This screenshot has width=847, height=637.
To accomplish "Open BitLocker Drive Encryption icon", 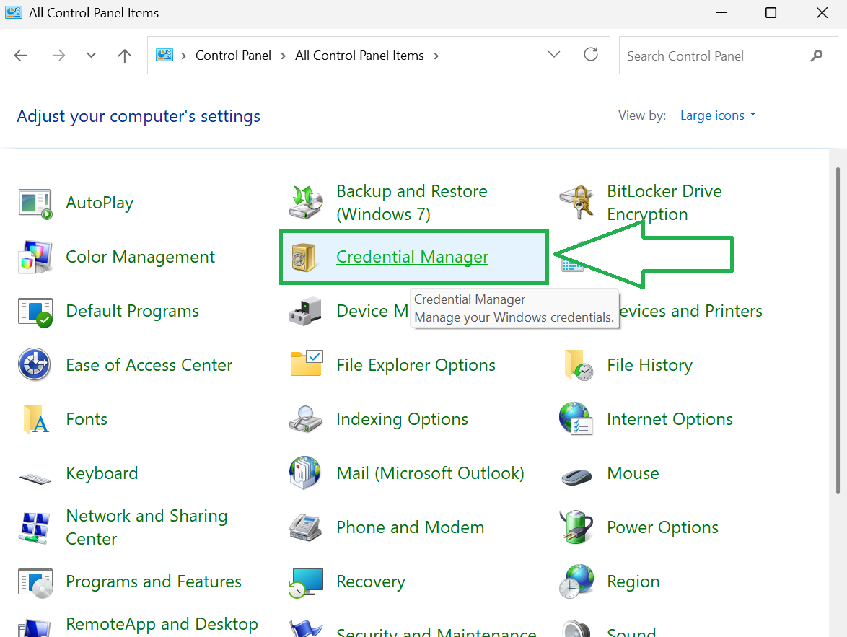I will point(576,202).
